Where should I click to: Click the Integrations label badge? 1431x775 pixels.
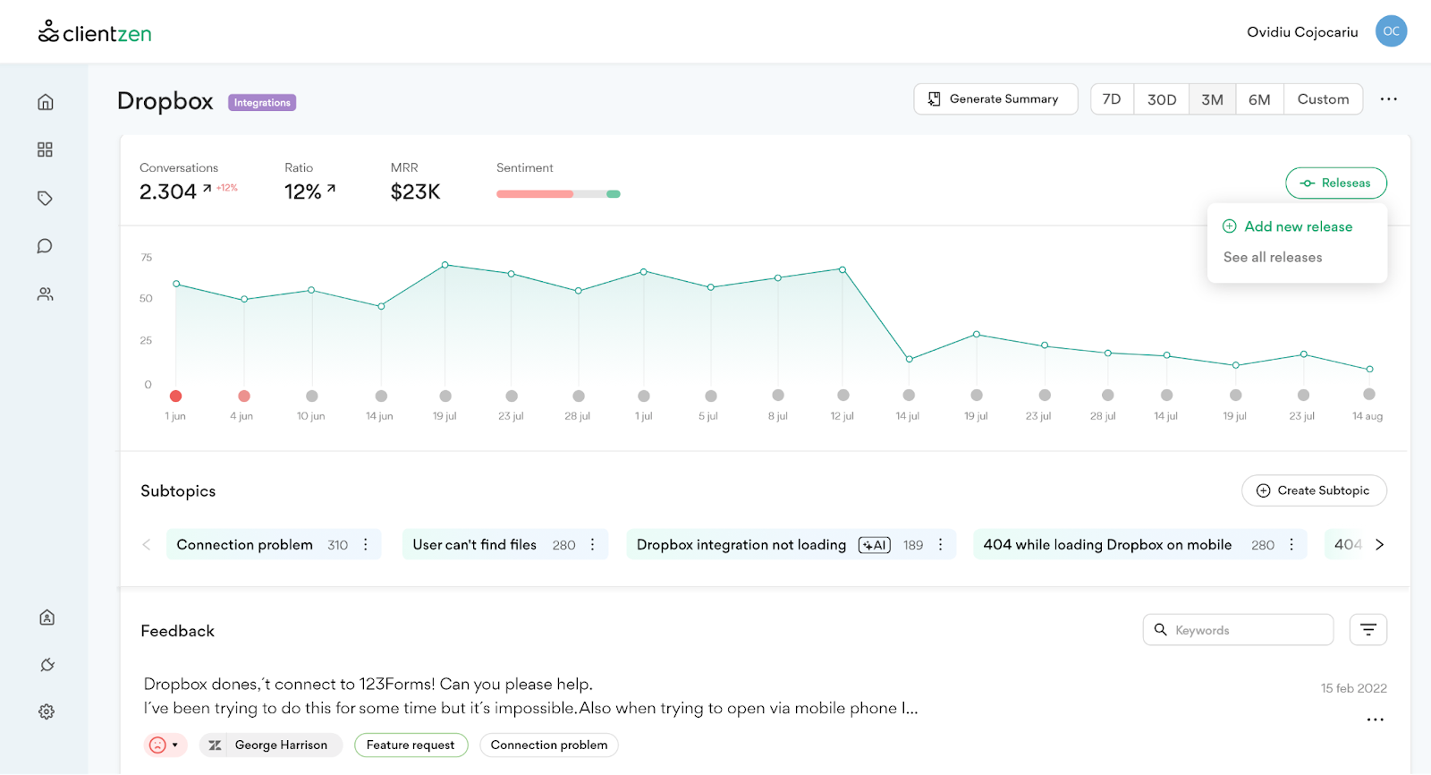pyautogui.click(x=262, y=103)
